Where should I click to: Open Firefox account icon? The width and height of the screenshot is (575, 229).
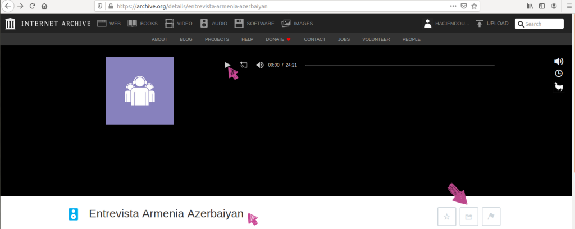(554, 6)
